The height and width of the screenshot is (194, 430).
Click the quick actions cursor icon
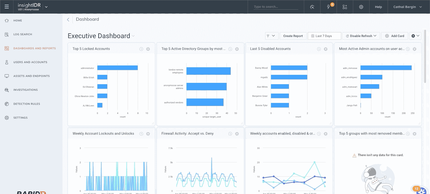[312, 7]
